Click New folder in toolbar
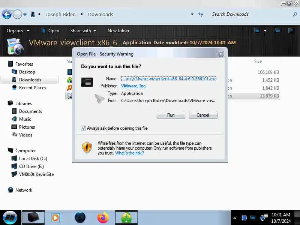This screenshot has width=300, height=225. (118, 31)
